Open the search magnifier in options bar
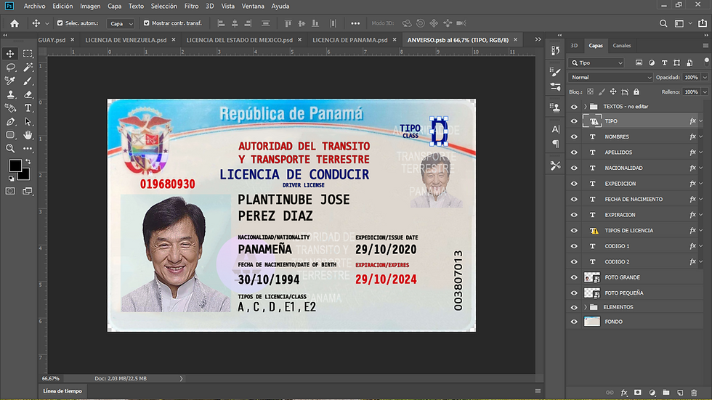712x400 pixels. click(663, 23)
